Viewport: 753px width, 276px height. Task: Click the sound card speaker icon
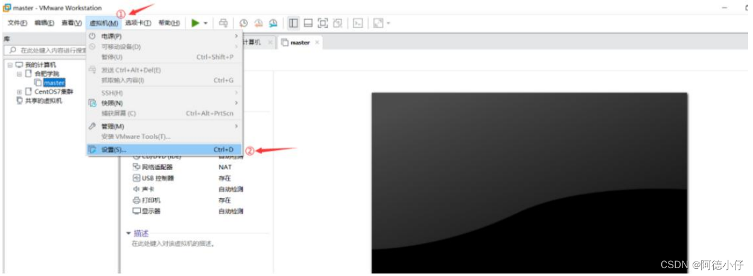tap(136, 189)
